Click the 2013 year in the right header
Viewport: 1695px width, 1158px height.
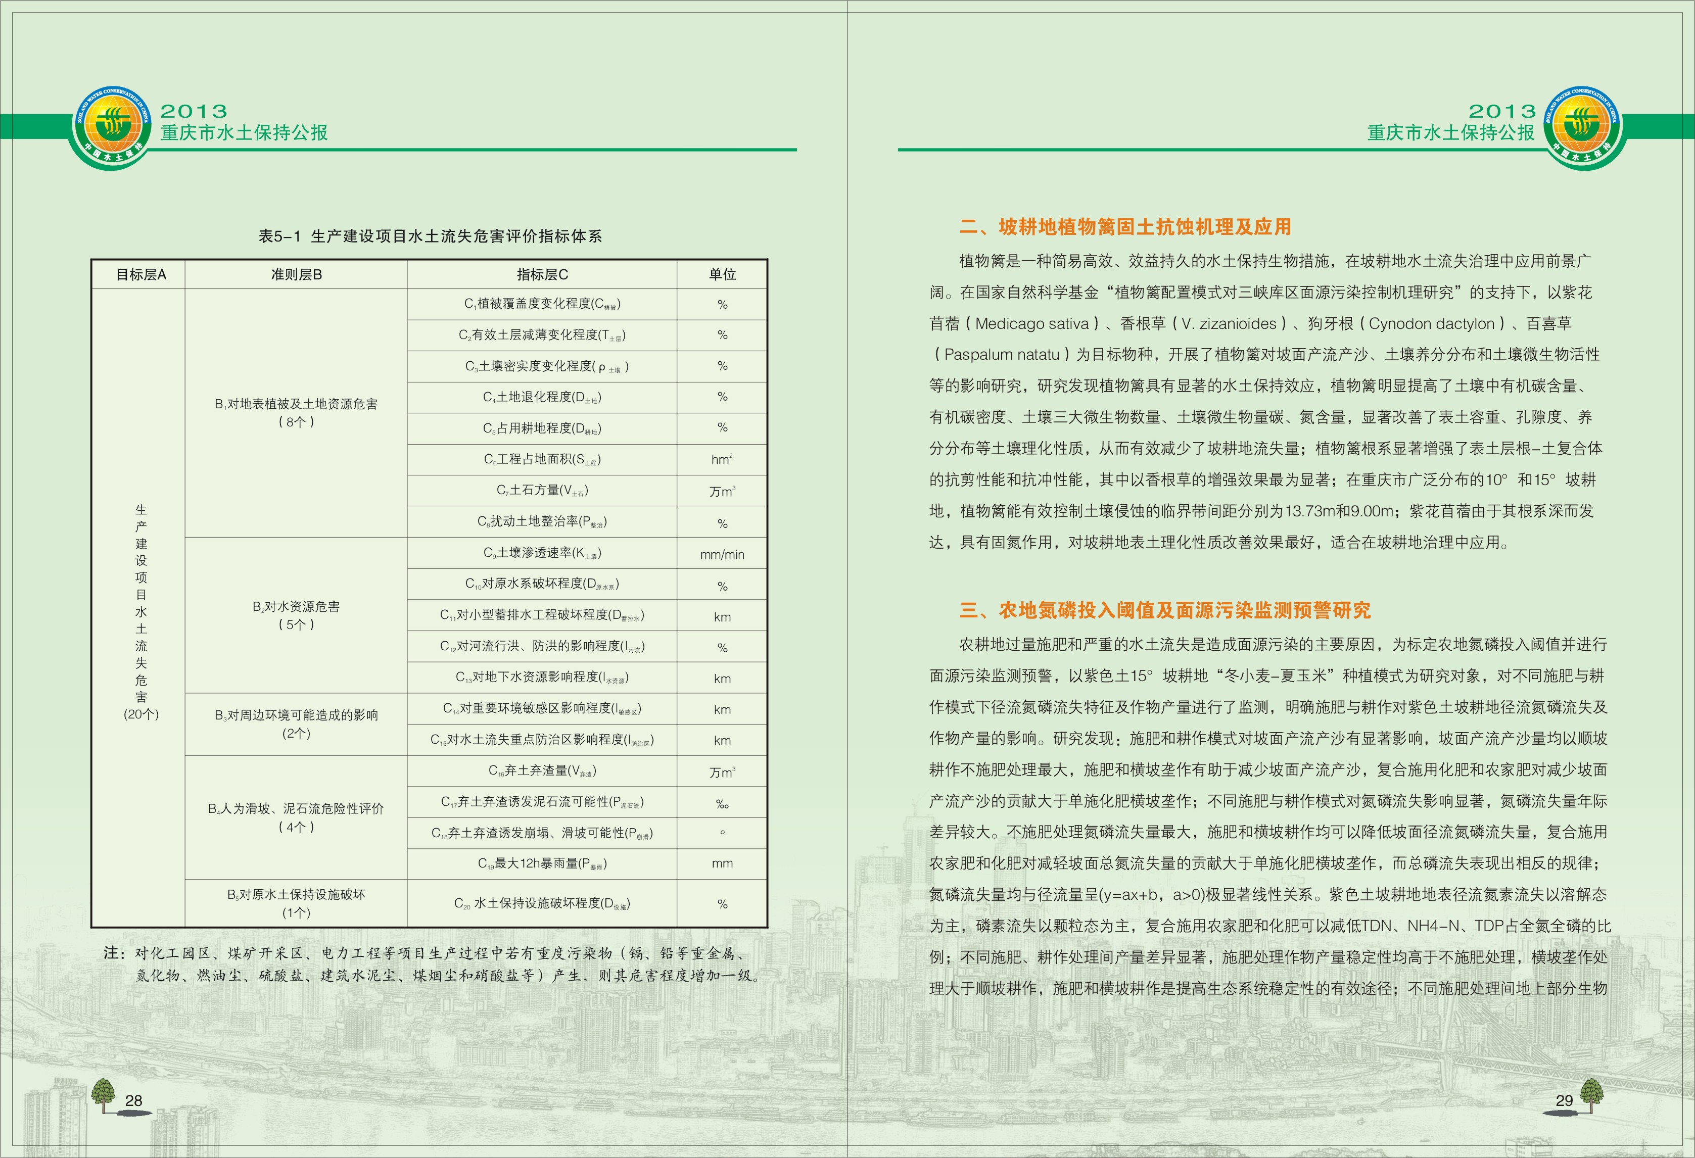(1502, 111)
